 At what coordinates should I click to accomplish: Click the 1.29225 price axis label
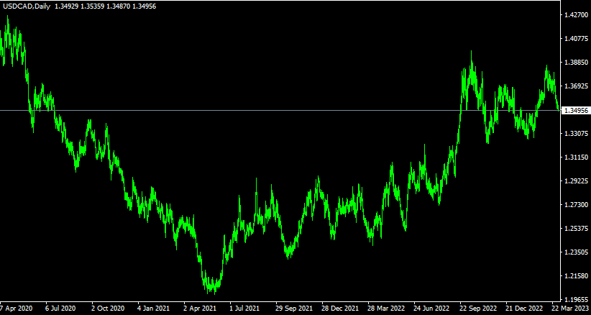575,181
